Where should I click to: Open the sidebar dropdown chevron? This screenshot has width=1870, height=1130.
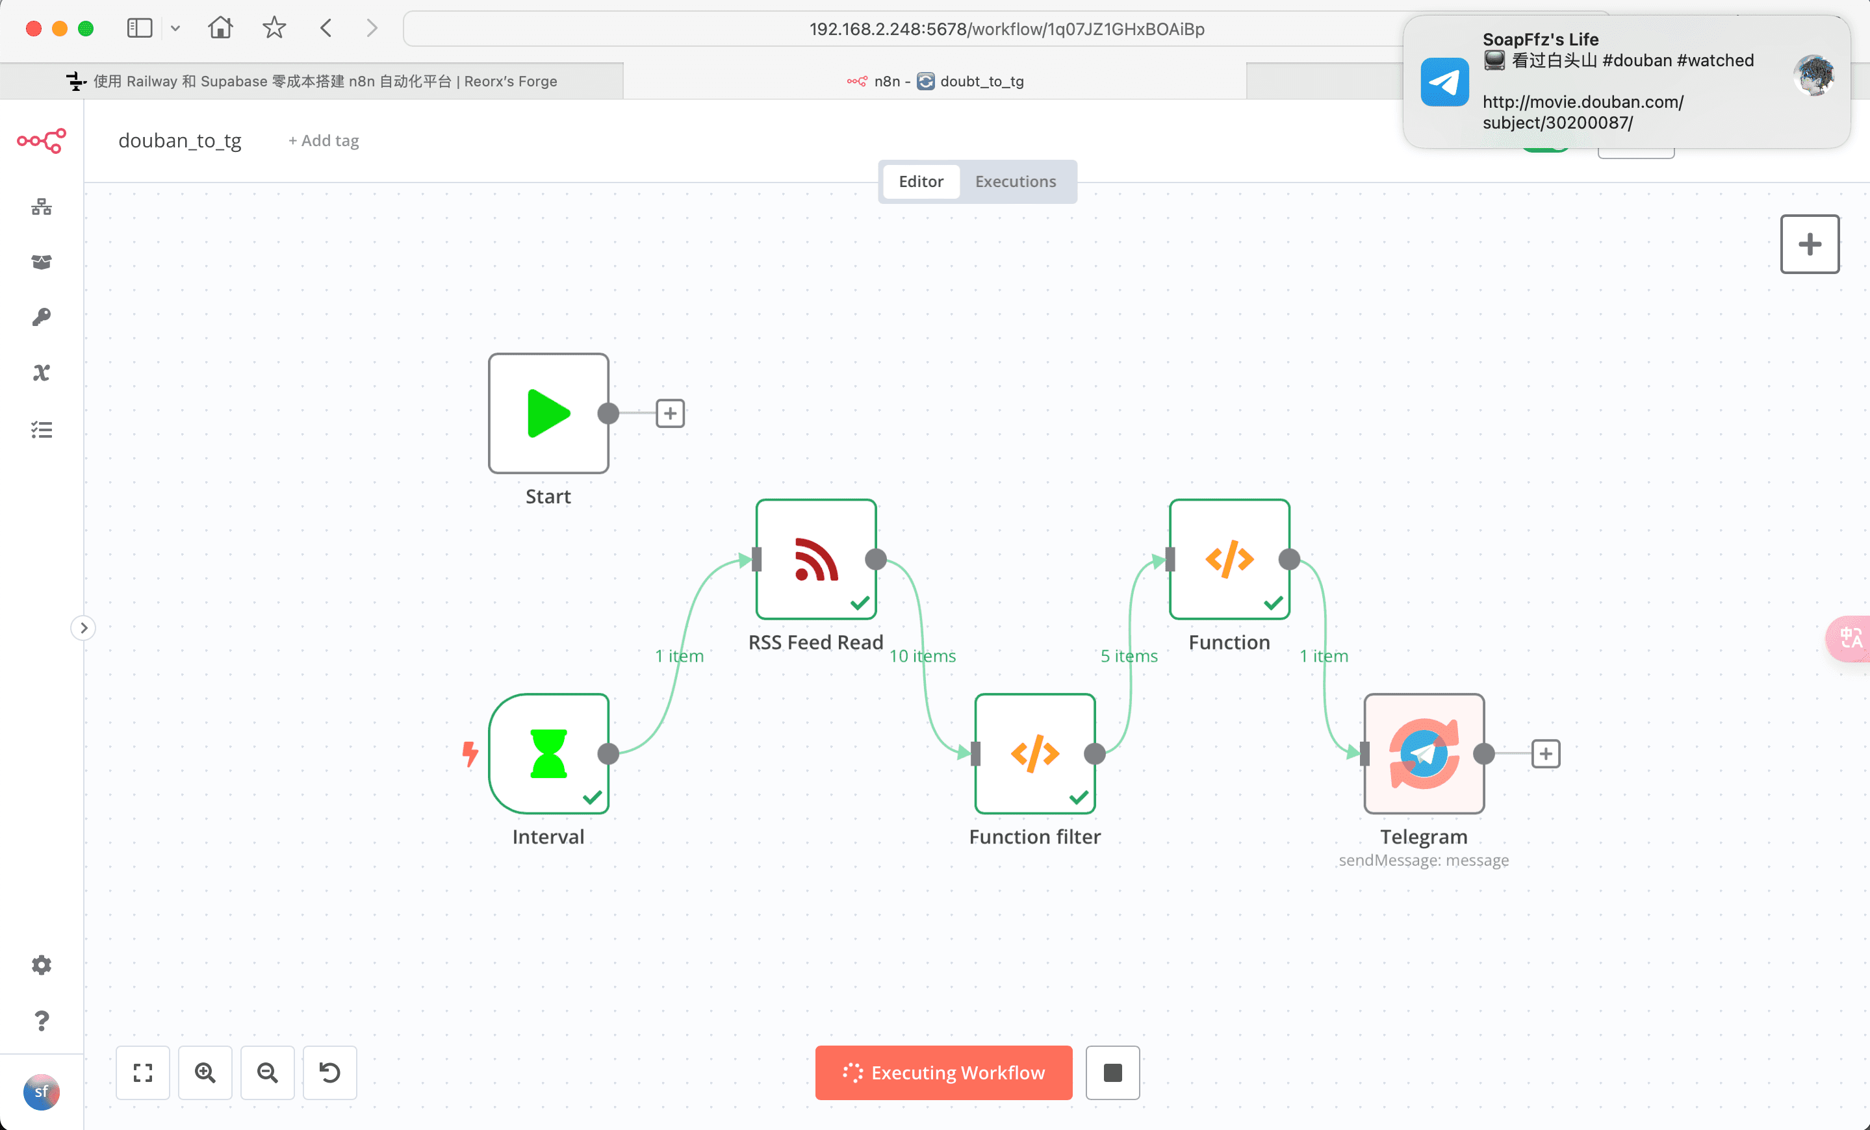coord(175,29)
